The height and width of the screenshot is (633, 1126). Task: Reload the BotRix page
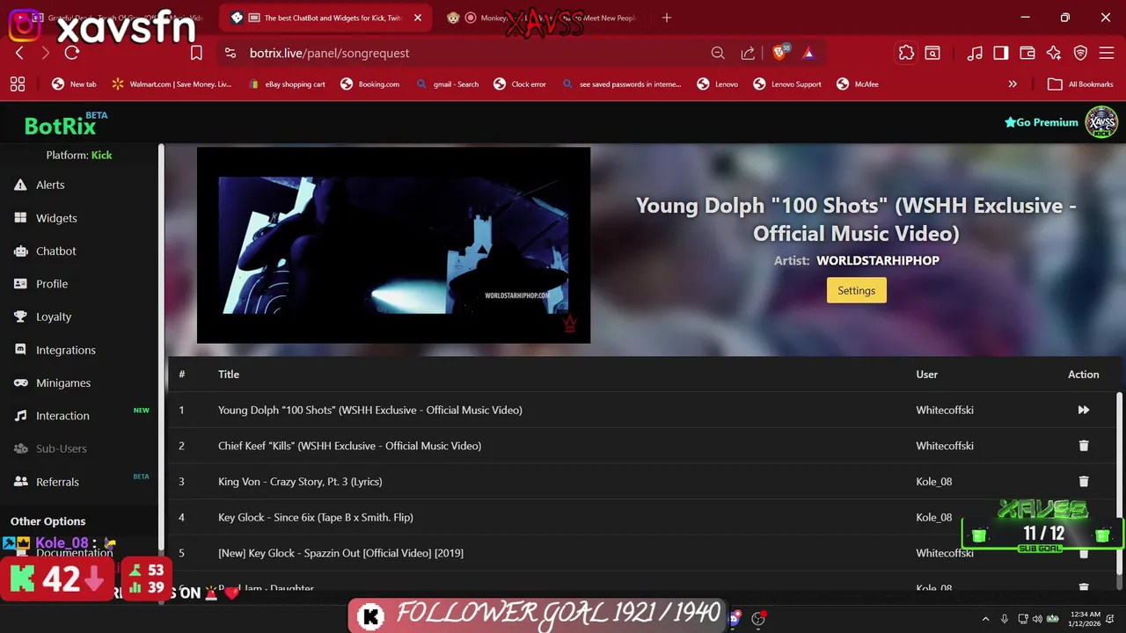click(x=72, y=53)
